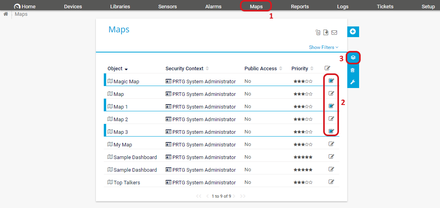The height and width of the screenshot is (208, 440).
Task: Click the history log icon in Maps header
Action: (x=318, y=32)
